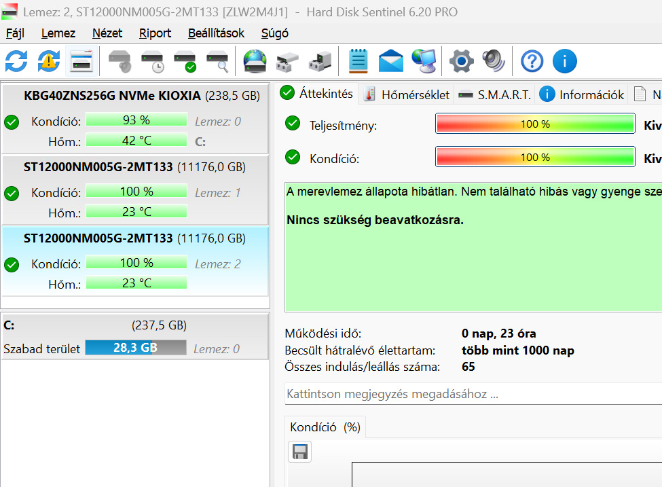Click the Becsült hátralévő élettartam label
The image size is (662, 487).
pos(360,350)
